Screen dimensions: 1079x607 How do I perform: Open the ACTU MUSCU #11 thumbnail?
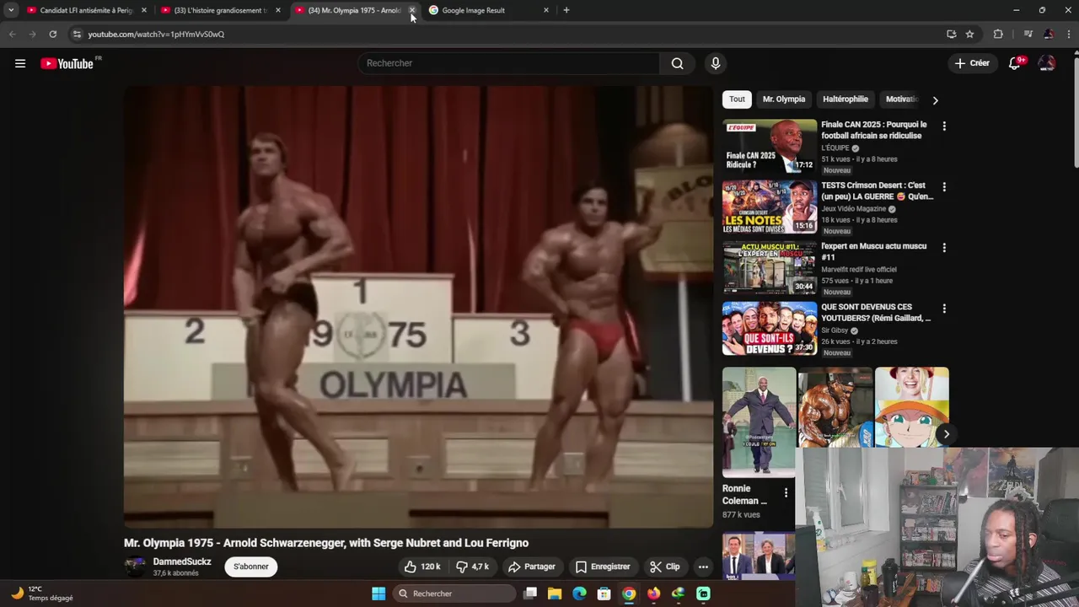click(770, 267)
